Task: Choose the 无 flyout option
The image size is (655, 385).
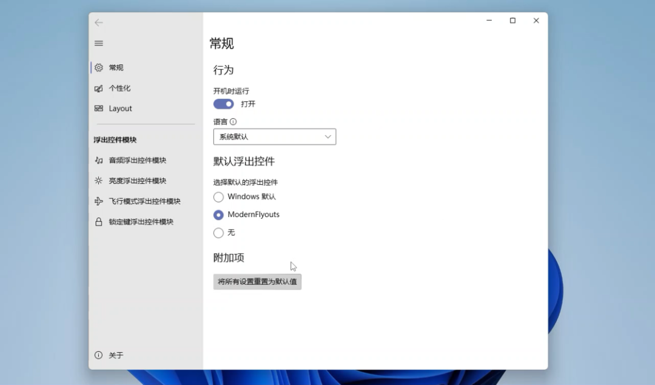Action: point(218,233)
